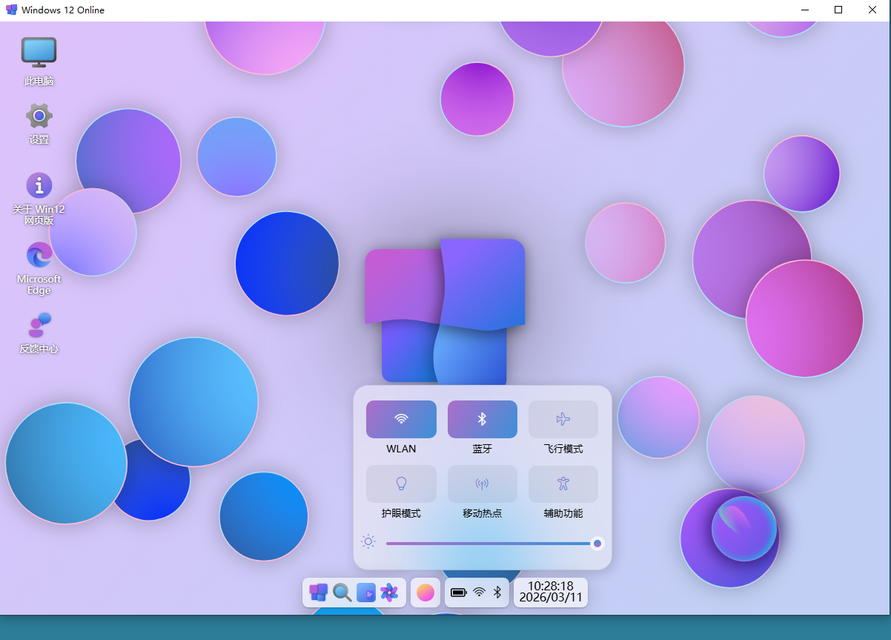Toggle WLAN off in quick settings

coord(401,419)
